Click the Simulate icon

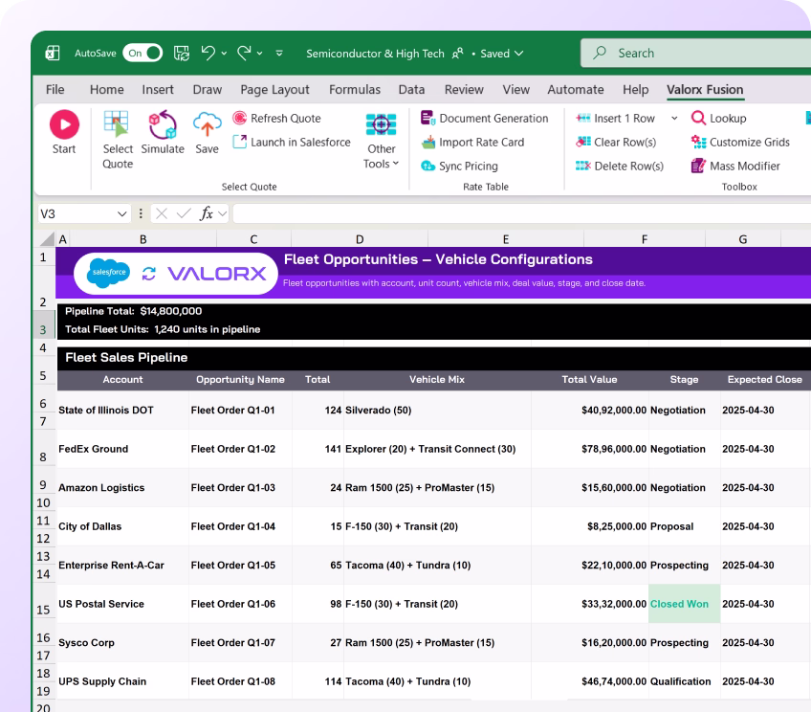point(163,124)
